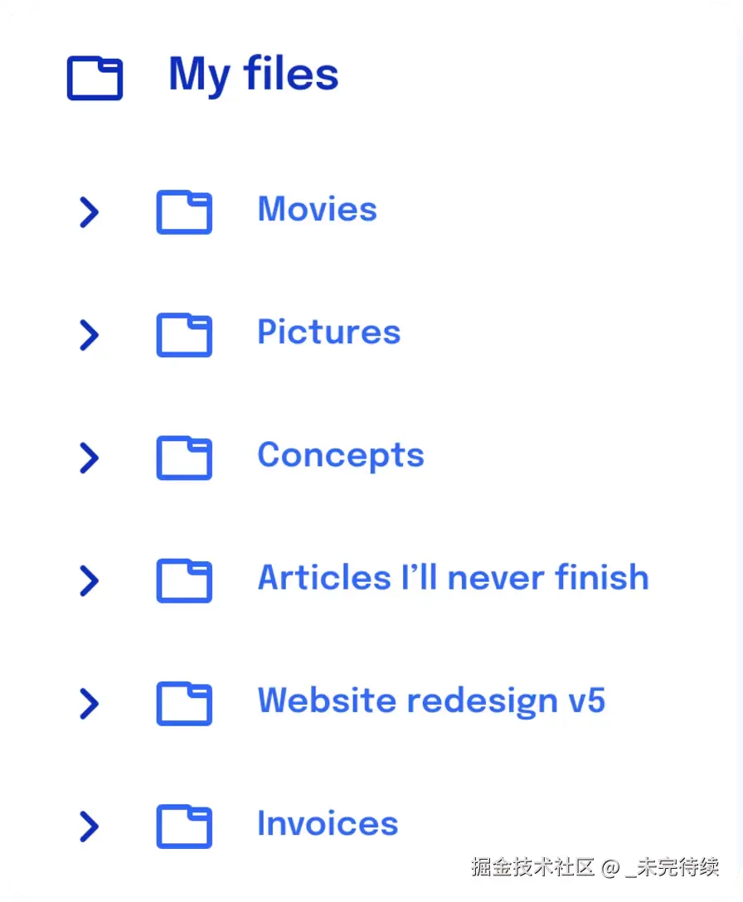Expand the Movies folder chevron

[x=89, y=212]
